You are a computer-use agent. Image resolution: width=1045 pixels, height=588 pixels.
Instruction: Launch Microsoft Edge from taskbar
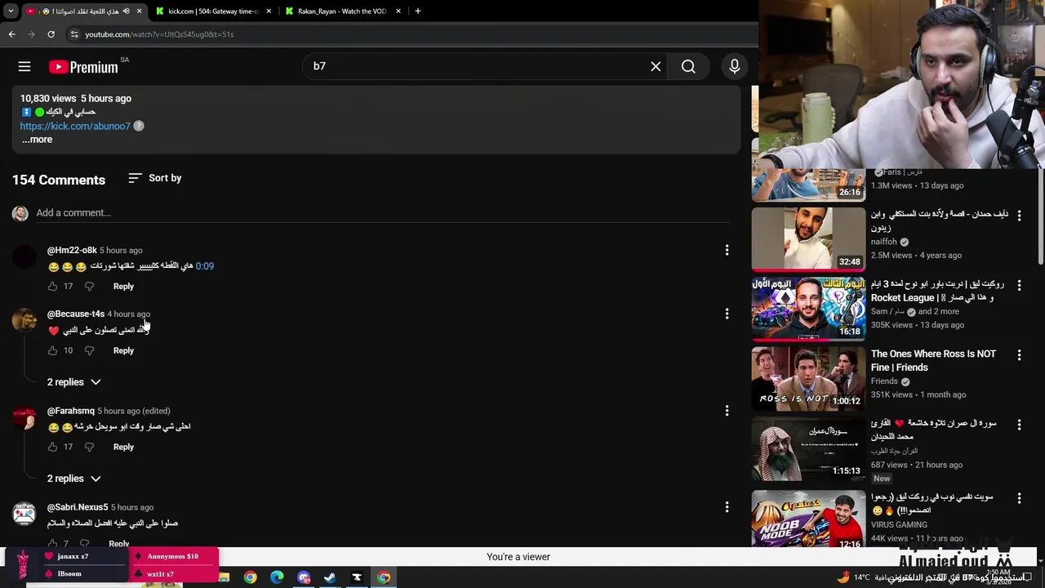pos(277,577)
